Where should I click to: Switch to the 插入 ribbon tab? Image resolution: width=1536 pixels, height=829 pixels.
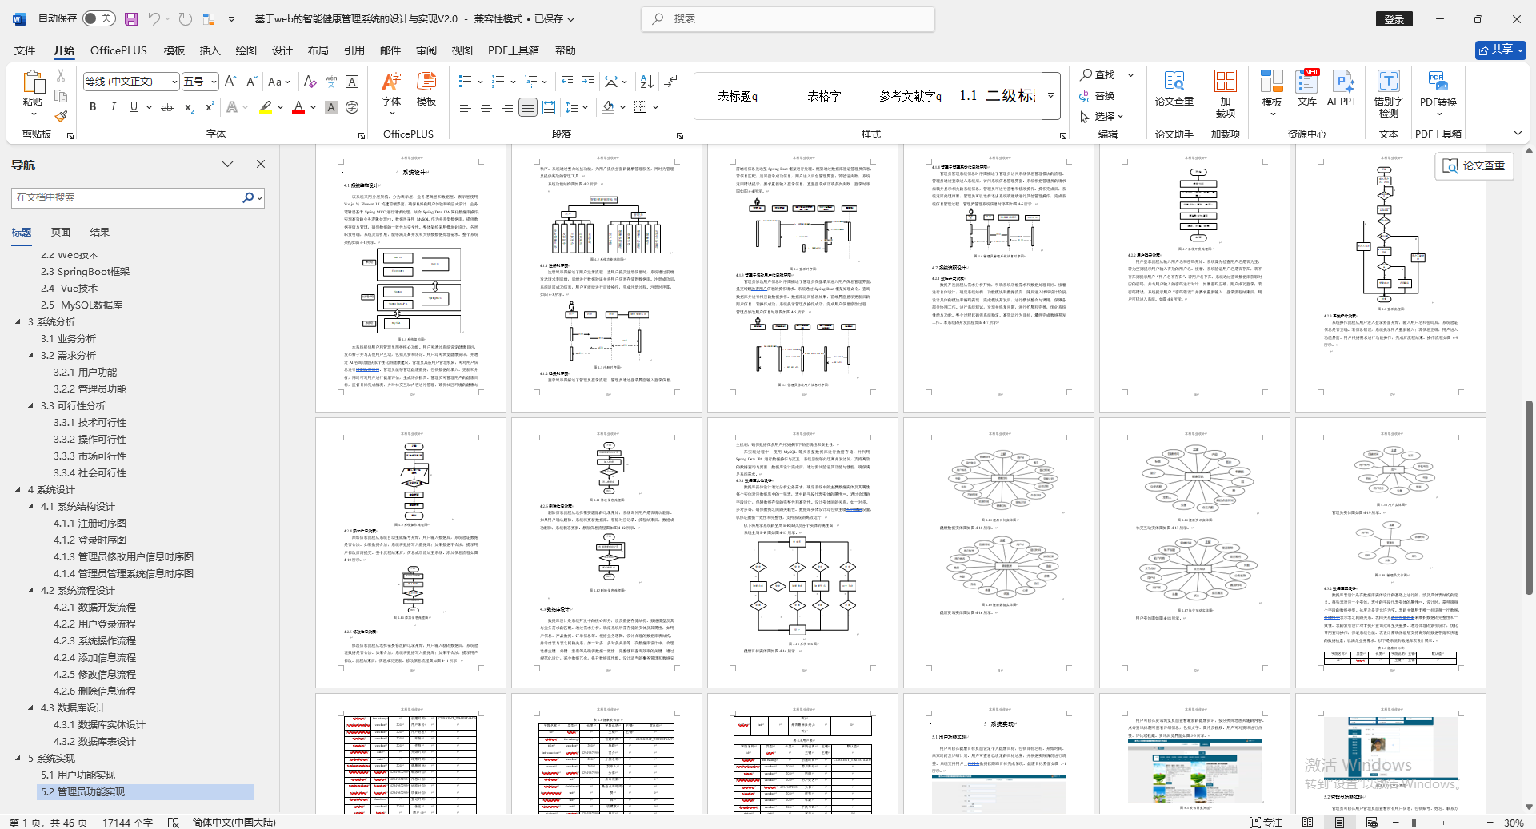click(210, 50)
